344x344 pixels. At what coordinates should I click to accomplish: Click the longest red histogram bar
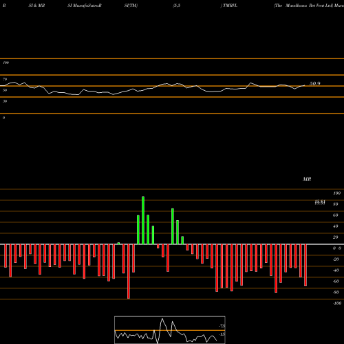pos(129,271)
